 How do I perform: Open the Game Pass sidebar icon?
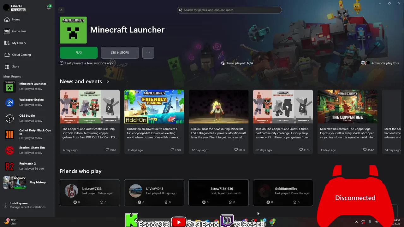point(7,31)
